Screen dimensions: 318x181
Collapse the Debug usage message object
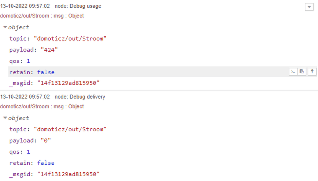coord(5,27)
